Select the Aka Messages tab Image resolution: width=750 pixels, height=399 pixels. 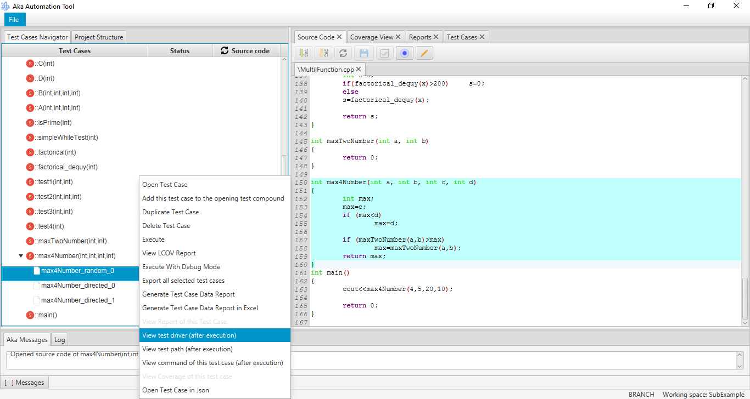(26, 340)
